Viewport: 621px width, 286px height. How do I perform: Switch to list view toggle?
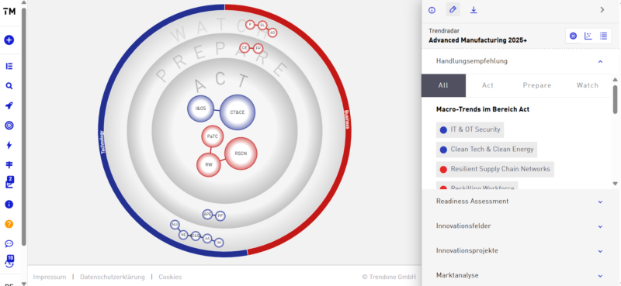603,36
